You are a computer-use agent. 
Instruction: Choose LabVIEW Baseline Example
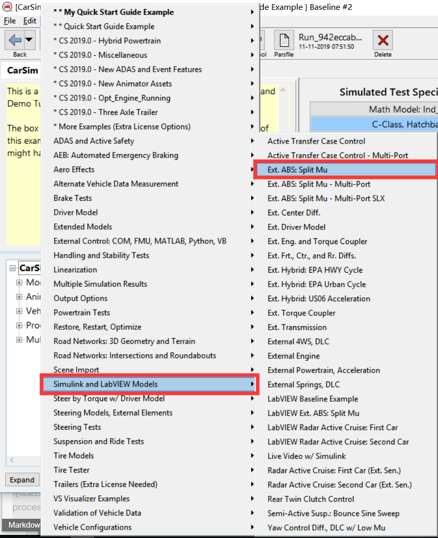(347, 399)
